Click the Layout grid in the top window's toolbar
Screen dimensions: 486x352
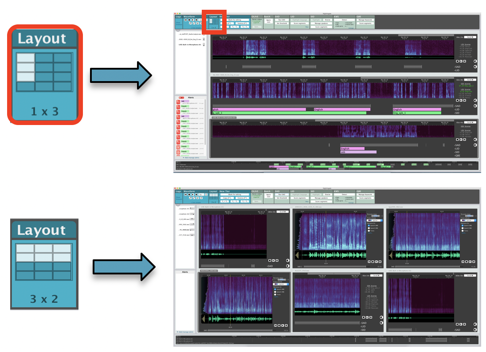coord(214,22)
